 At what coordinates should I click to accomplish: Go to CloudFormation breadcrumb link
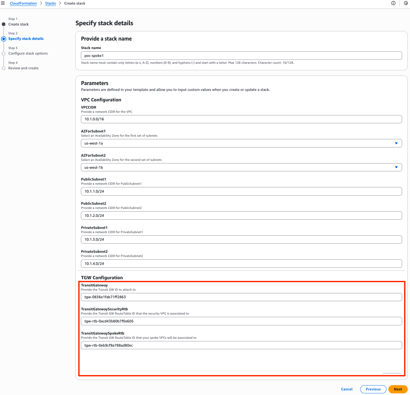[23, 3]
